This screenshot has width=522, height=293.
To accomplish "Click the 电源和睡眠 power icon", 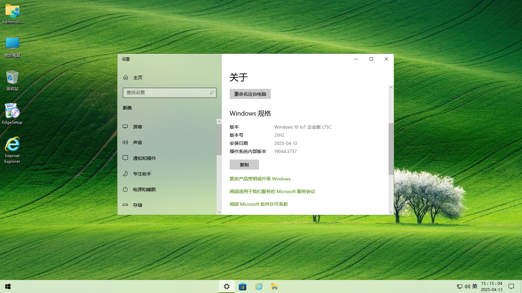I will [x=125, y=189].
